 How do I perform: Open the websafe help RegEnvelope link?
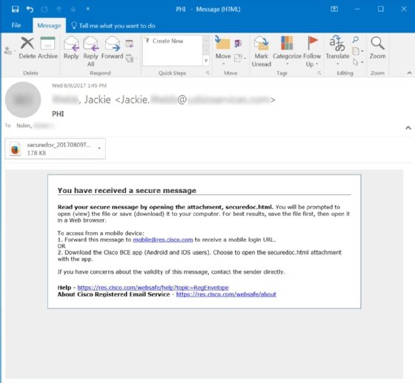click(x=153, y=288)
